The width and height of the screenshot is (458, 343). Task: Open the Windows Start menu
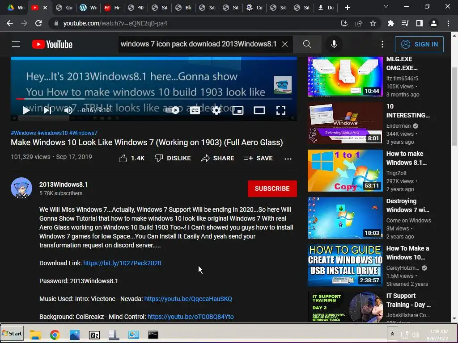point(12,334)
